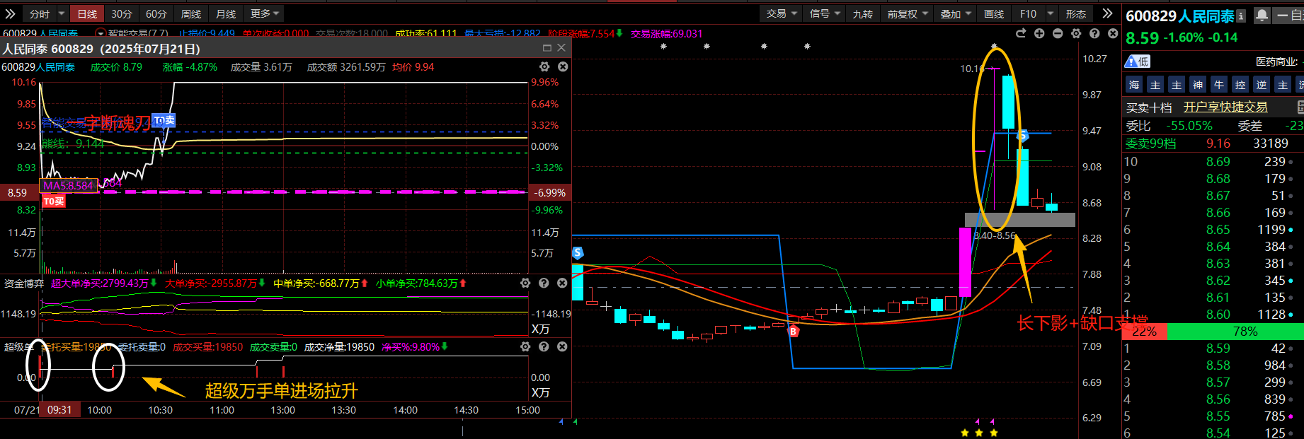The image size is (1304, 439).
Task: Click the red B buy marker on K-line
Action: click(x=794, y=331)
